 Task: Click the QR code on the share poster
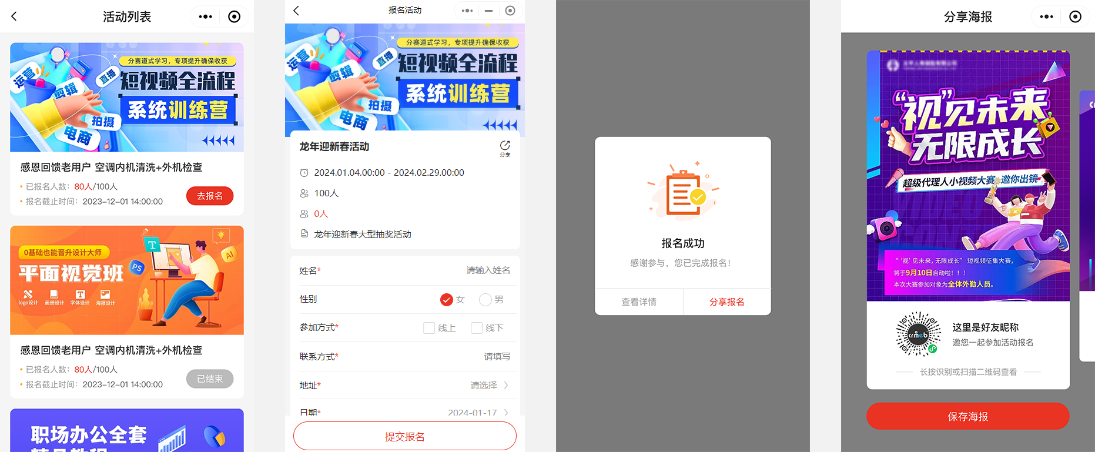(x=918, y=334)
